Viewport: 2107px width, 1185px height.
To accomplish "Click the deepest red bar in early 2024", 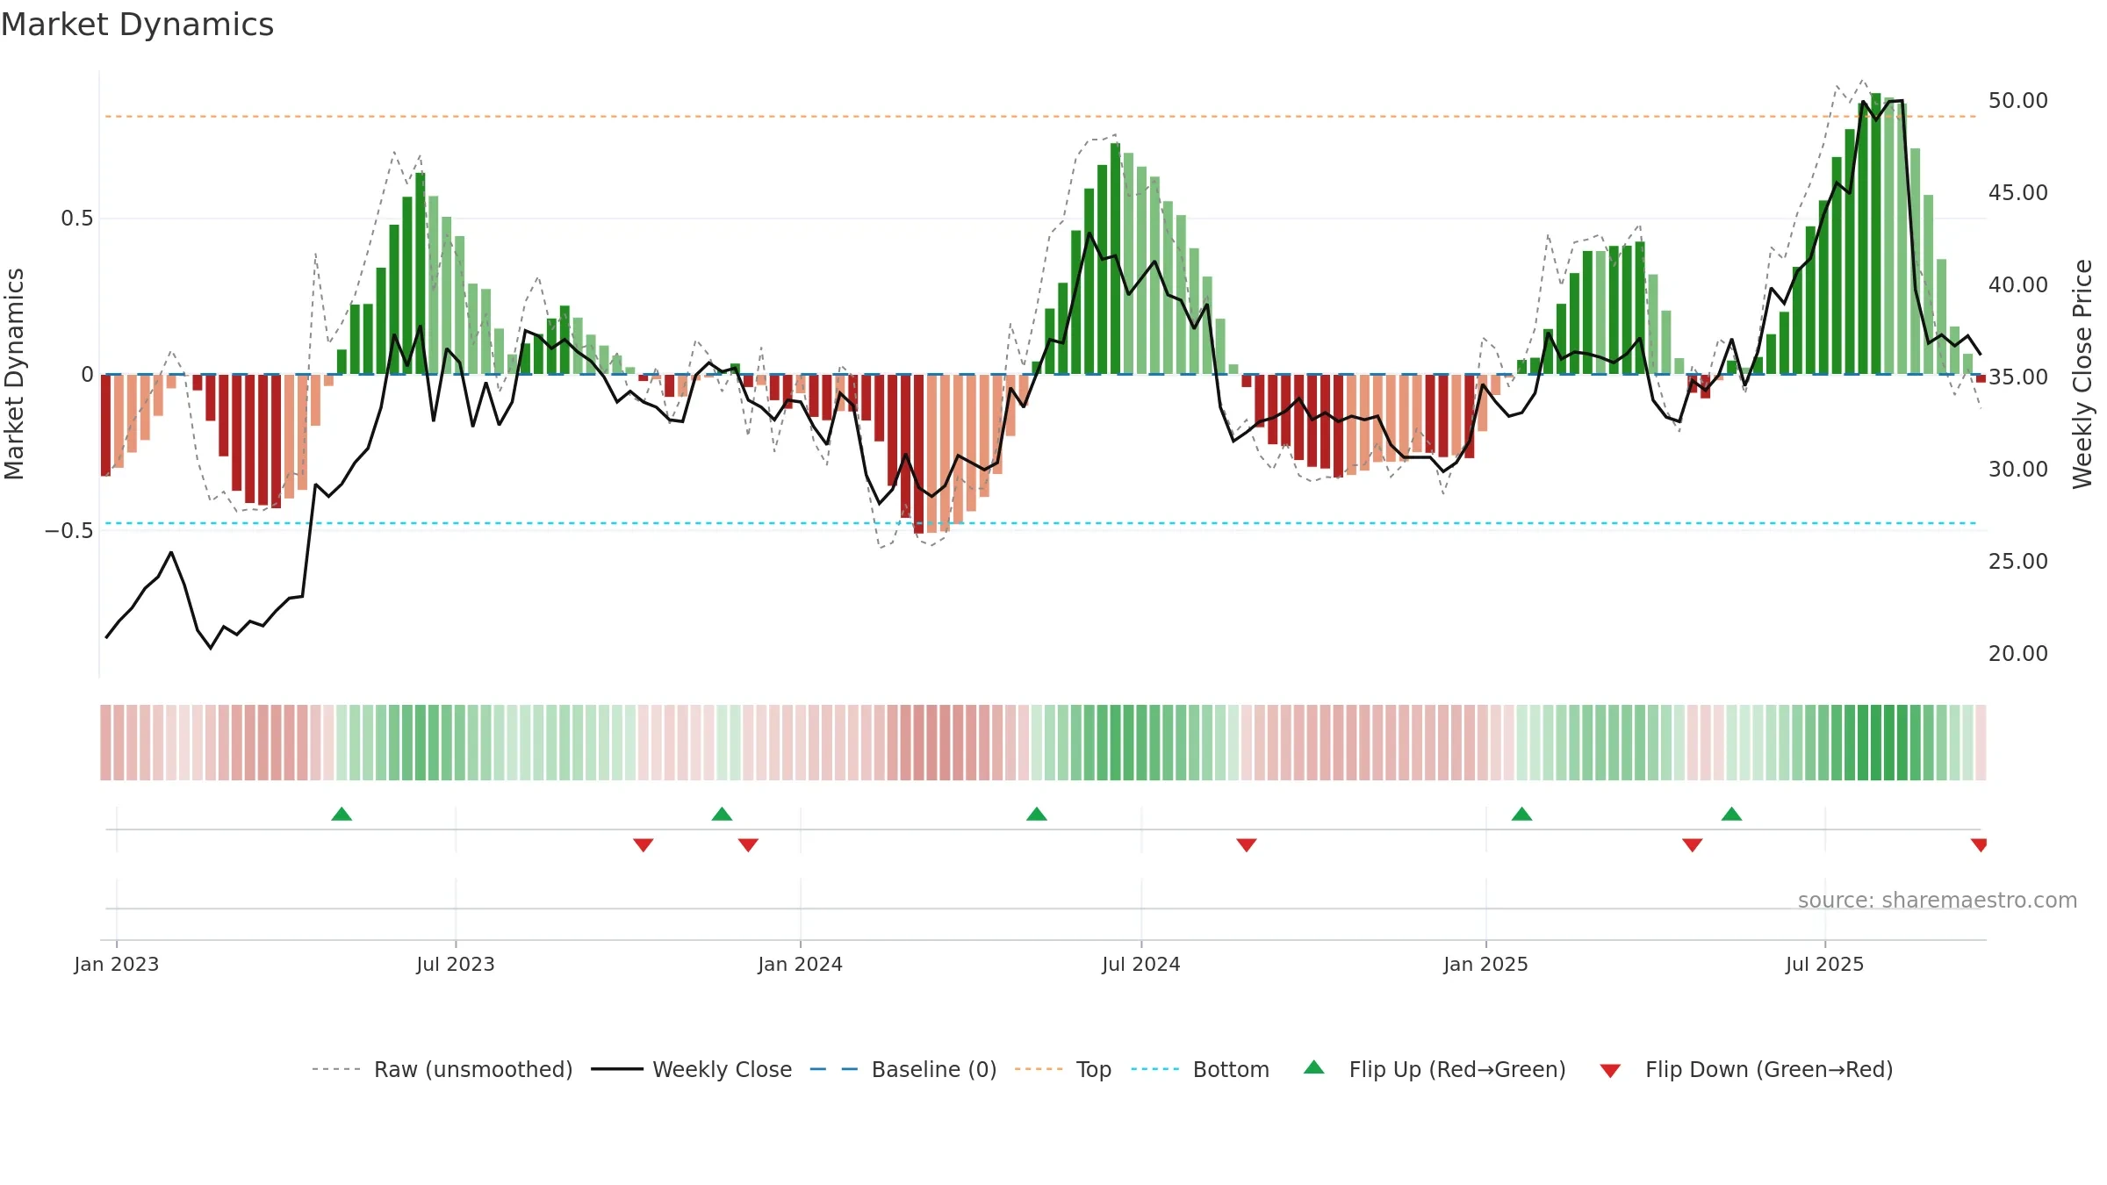I will click(x=918, y=454).
